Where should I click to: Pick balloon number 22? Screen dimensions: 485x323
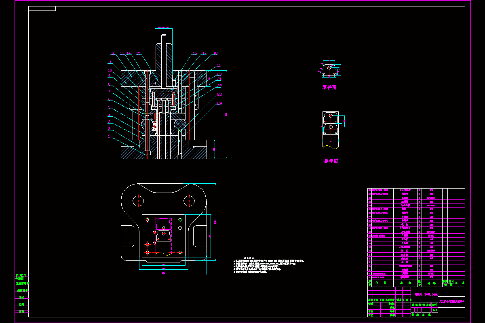pyautogui.click(x=219, y=86)
